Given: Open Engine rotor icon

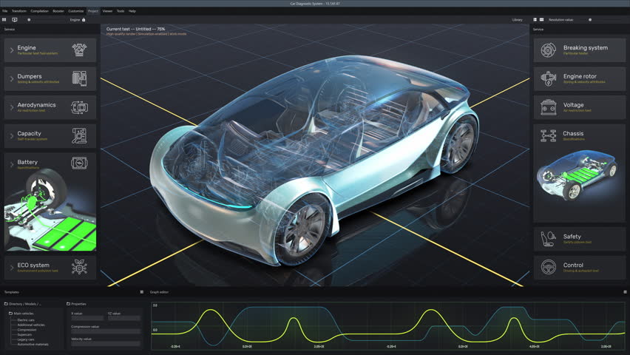Looking at the screenshot, I should (548, 78).
